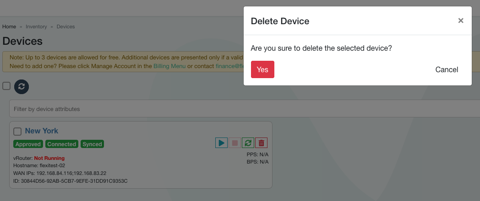Tick the select-all devices checkbox
Viewport: 480px width, 201px height.
[x=6, y=86]
